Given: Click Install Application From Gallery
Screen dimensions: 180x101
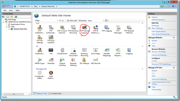Looking at the screenshot, I should [161, 83].
